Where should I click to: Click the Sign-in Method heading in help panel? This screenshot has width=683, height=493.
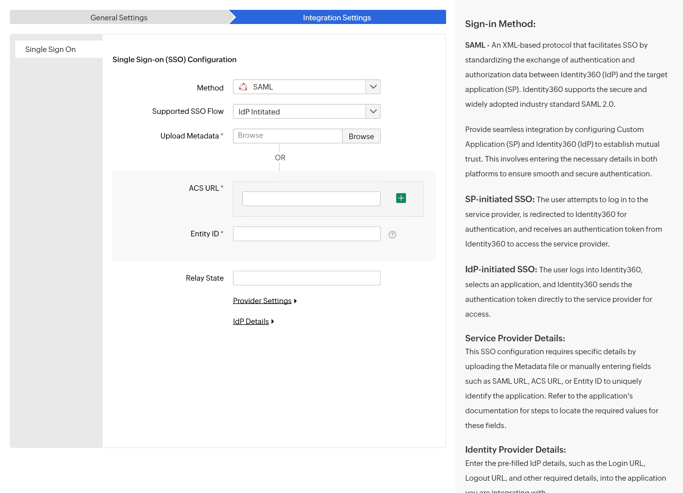click(500, 24)
